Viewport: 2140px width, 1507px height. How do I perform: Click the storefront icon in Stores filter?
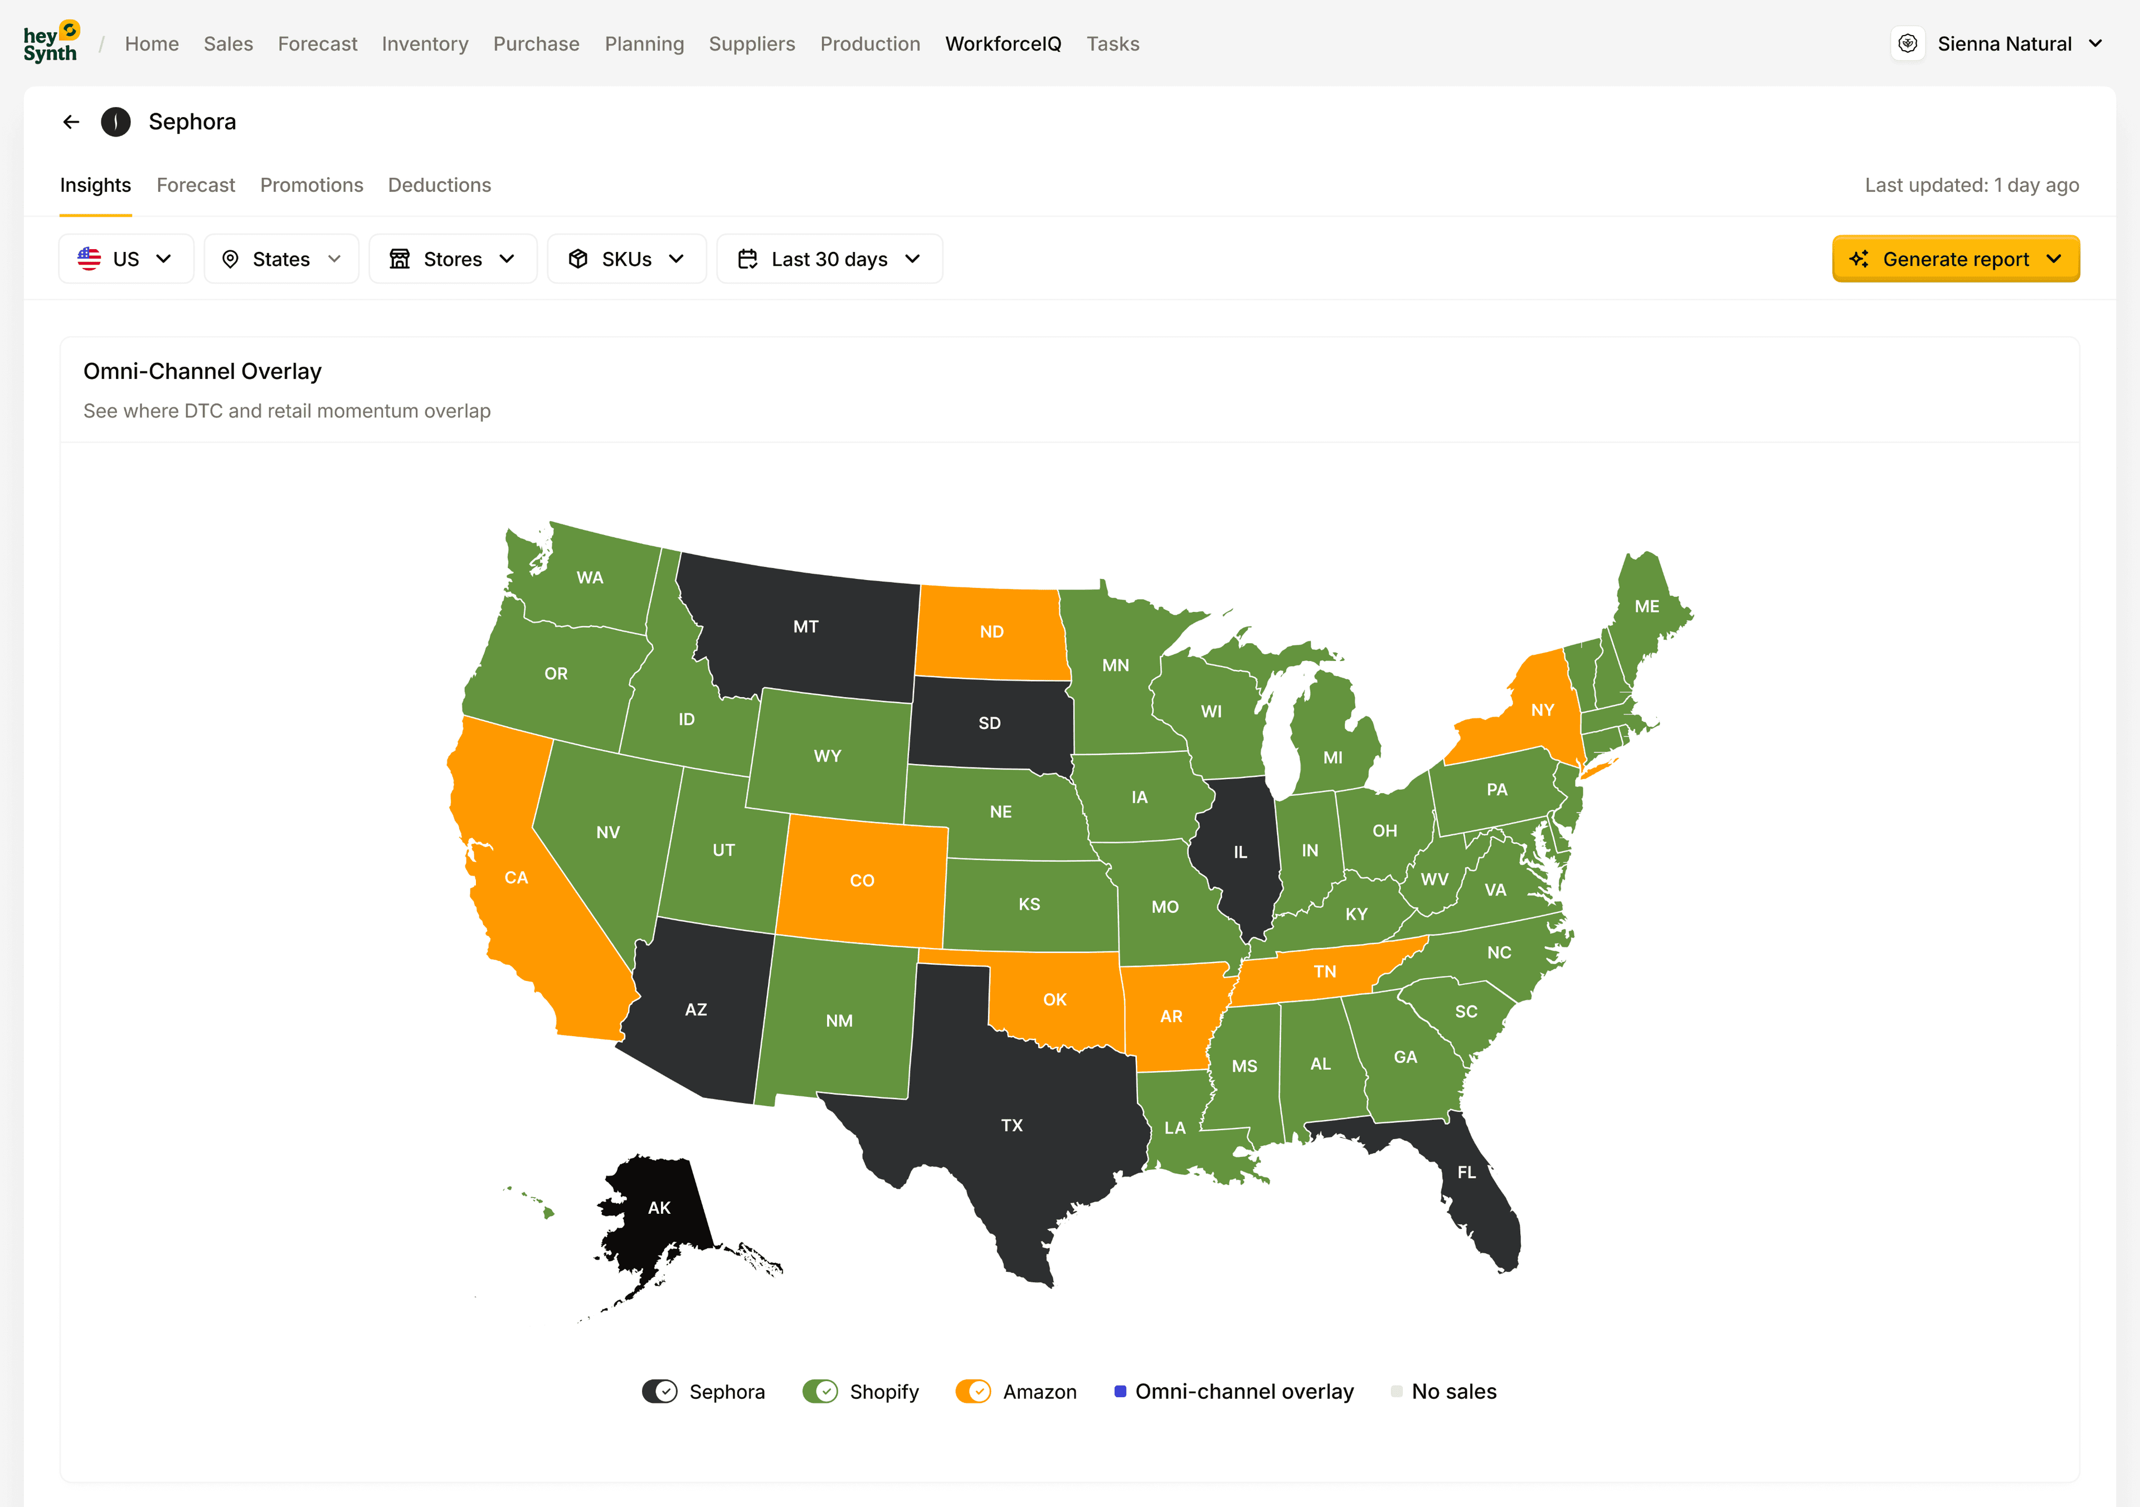[400, 259]
